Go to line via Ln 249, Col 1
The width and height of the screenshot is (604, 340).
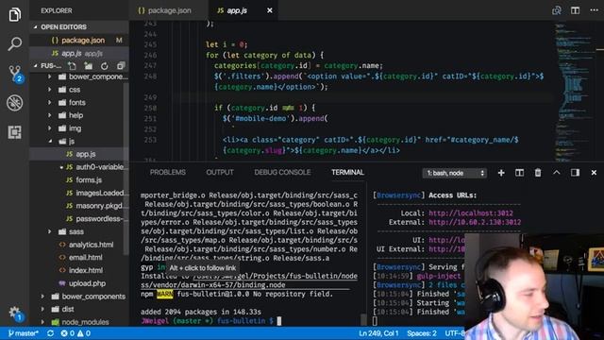point(378,333)
